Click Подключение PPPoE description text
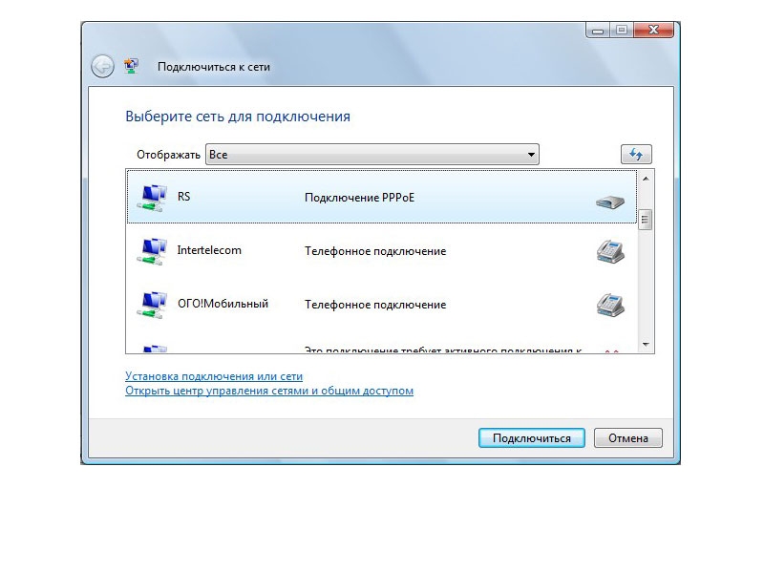 click(x=360, y=198)
